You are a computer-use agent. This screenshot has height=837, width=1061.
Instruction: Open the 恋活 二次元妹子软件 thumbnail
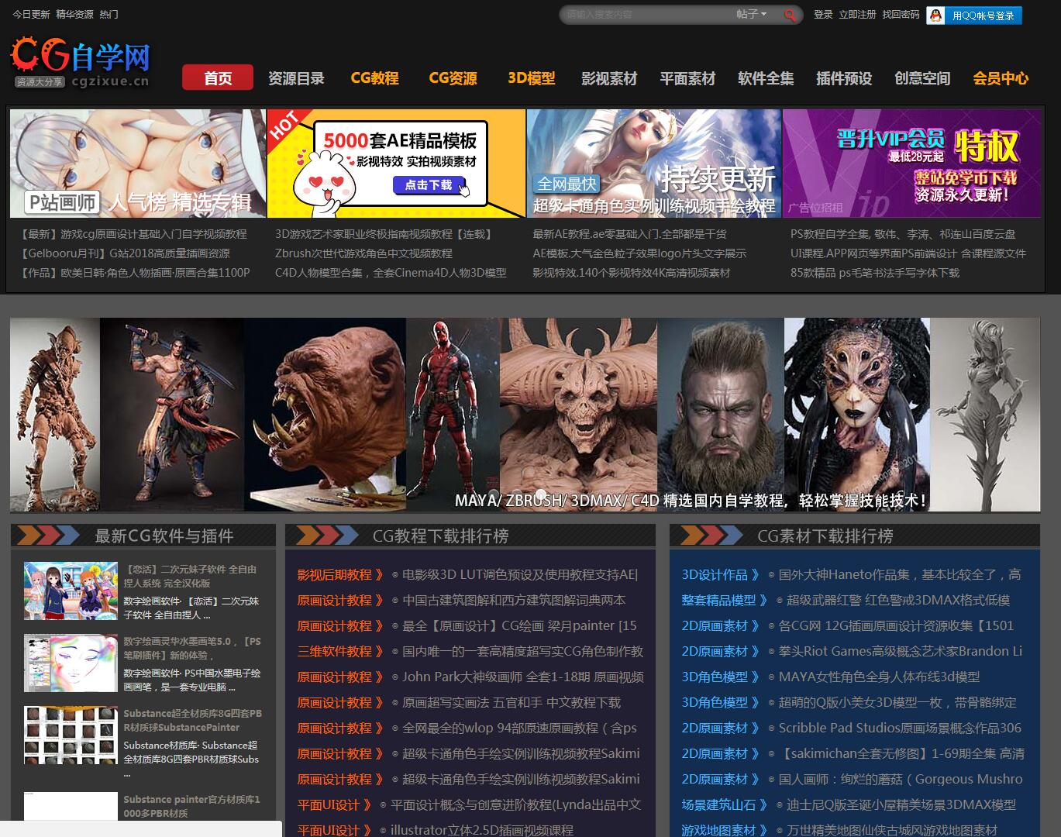click(71, 591)
